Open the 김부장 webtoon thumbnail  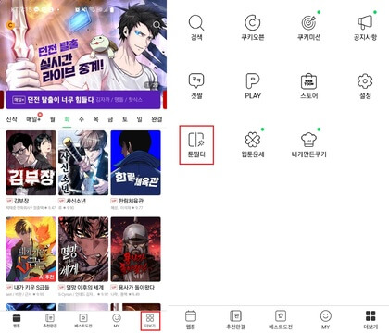[x=31, y=163]
